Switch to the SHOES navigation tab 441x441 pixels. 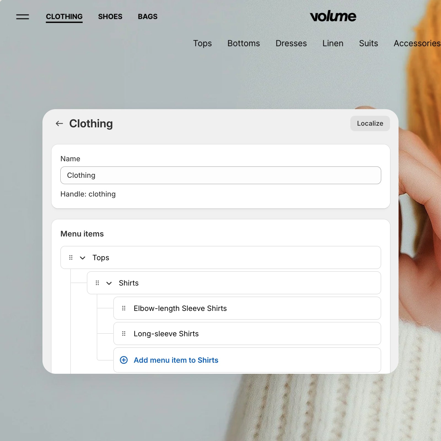(x=110, y=17)
